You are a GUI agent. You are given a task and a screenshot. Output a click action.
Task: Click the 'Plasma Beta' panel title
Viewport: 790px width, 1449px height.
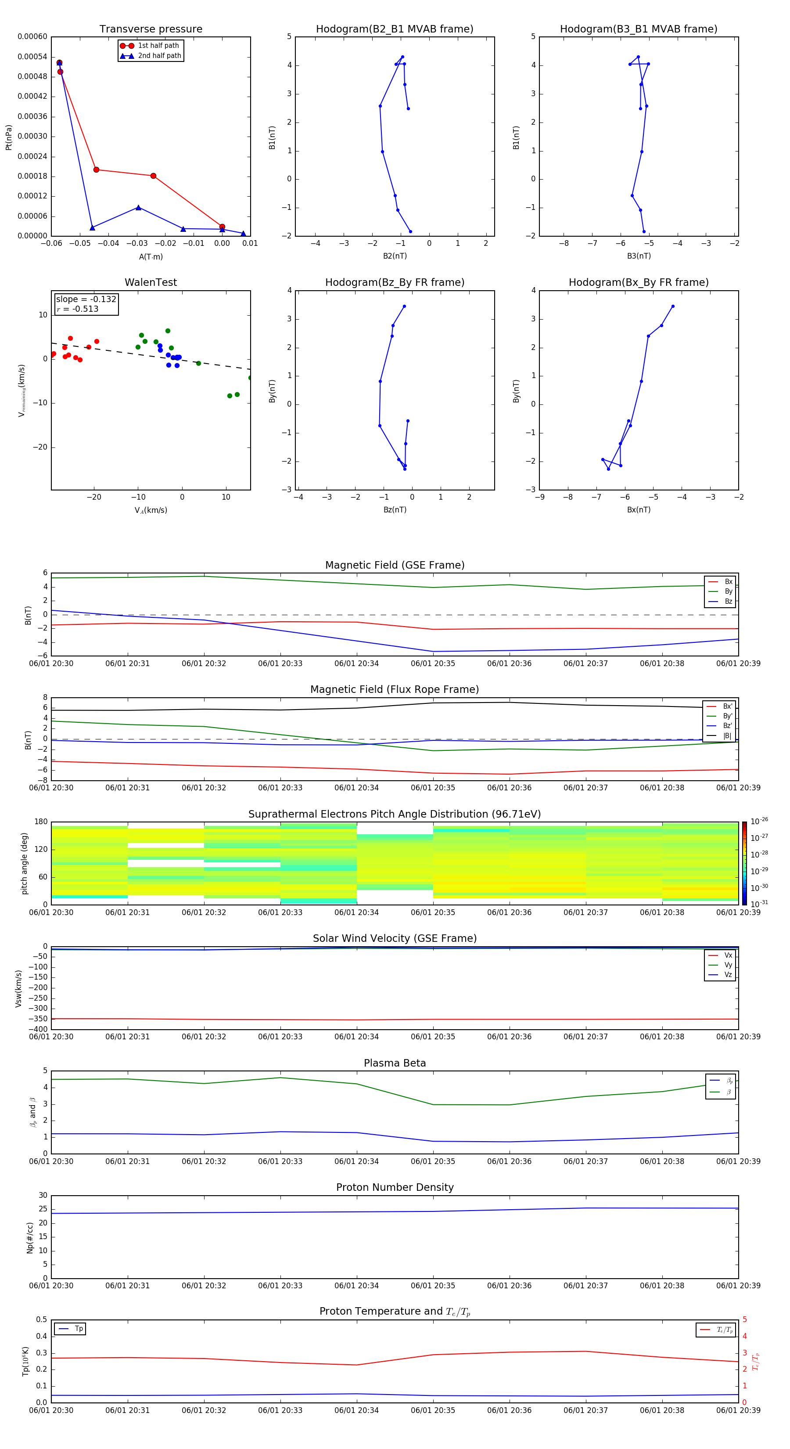click(395, 1063)
